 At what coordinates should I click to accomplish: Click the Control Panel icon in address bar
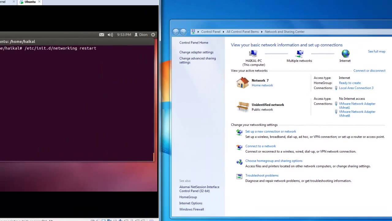tap(193, 32)
